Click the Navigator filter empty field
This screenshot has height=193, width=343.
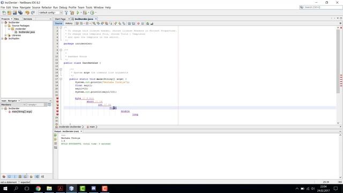(x=35, y=105)
